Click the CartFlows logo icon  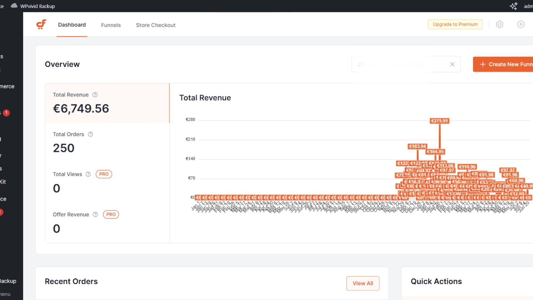[41, 24]
